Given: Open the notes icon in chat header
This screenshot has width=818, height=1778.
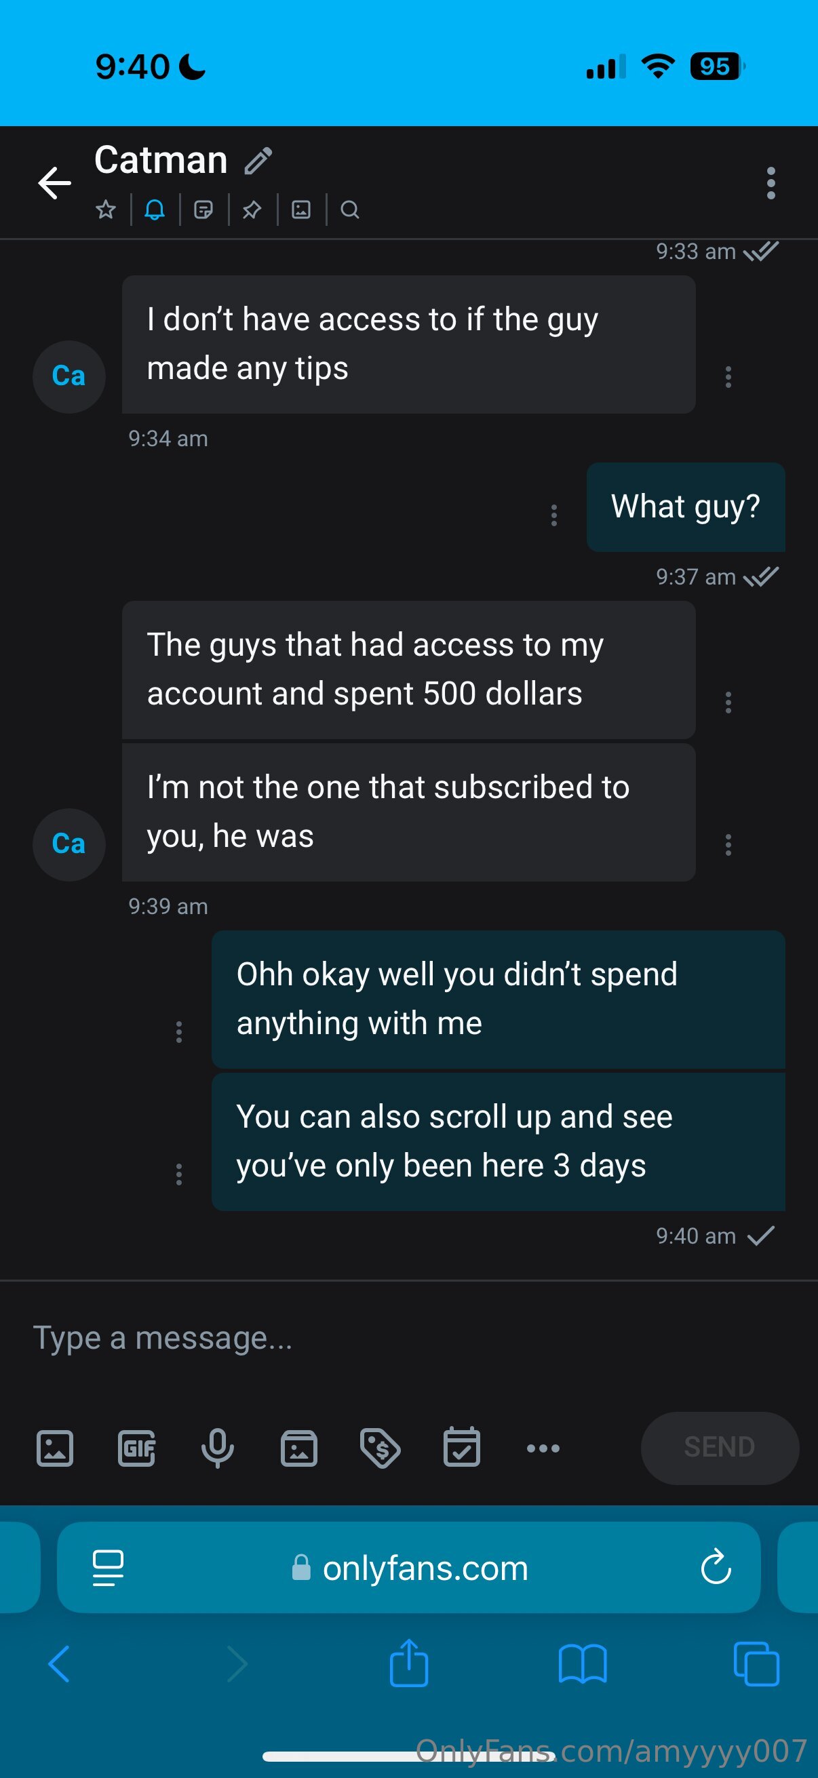Looking at the screenshot, I should point(203,209).
